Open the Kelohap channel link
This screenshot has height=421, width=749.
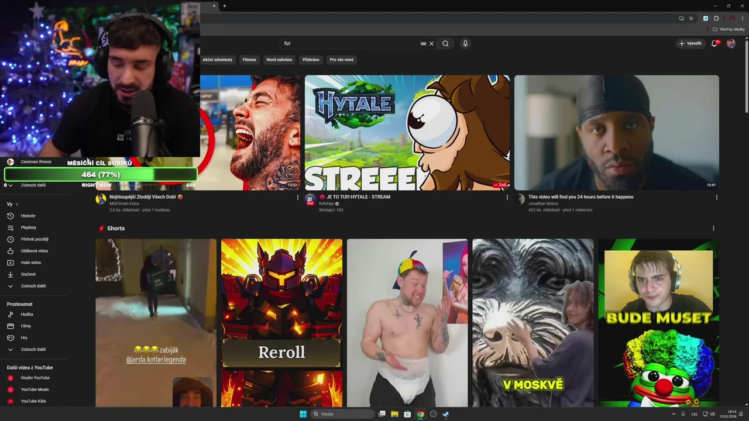coord(327,203)
